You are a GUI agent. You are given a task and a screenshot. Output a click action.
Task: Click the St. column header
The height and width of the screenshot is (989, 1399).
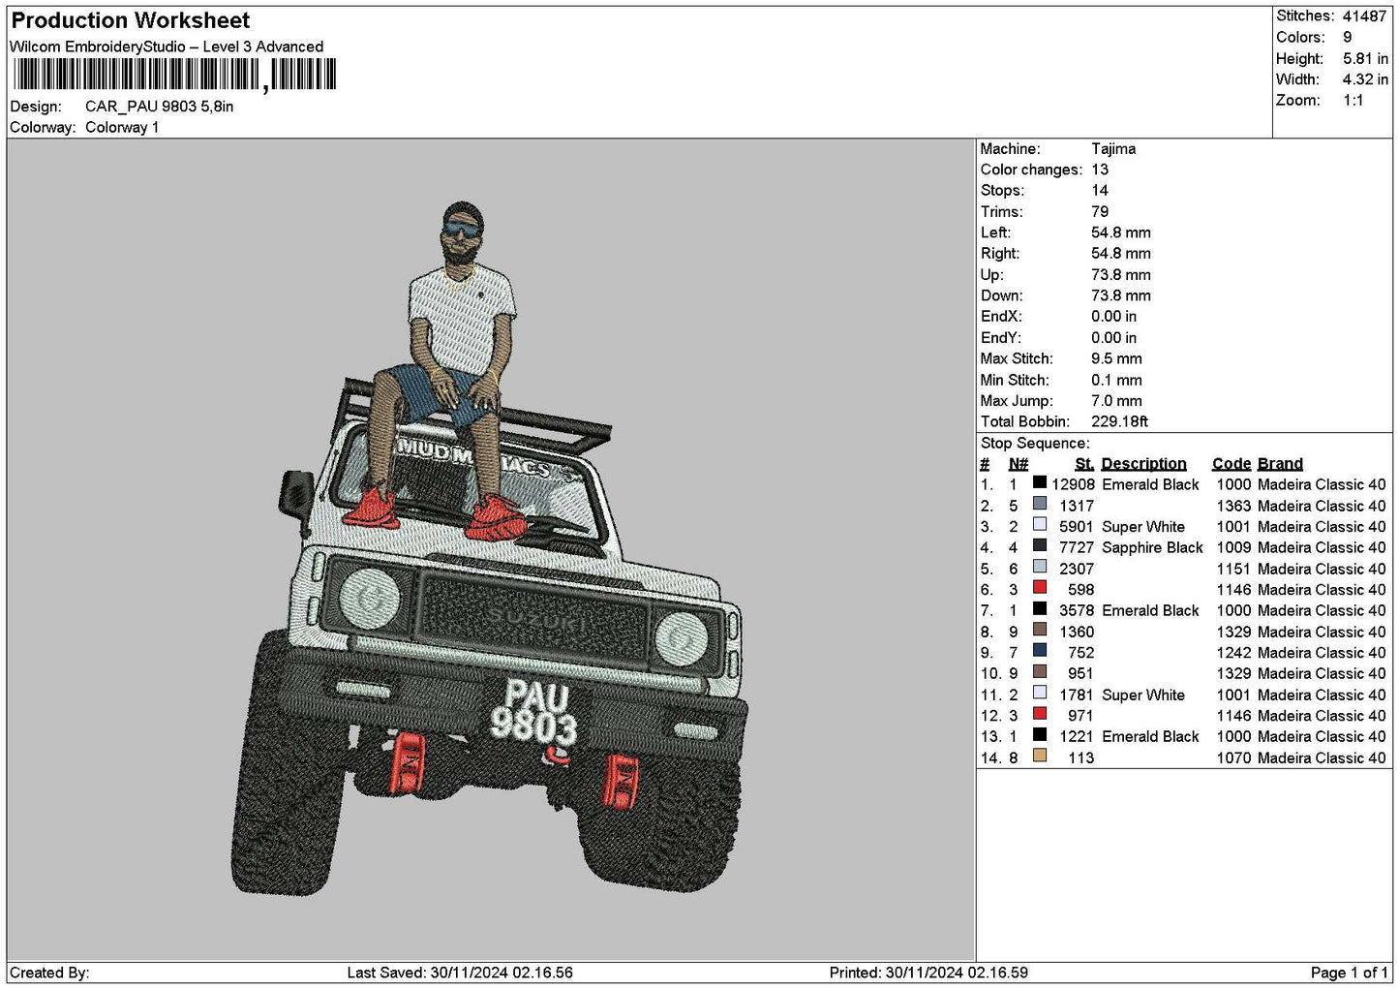tap(1083, 464)
